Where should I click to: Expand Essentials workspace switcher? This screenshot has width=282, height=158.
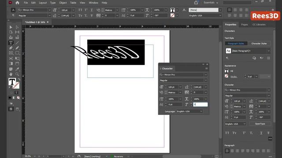(x=211, y=3)
